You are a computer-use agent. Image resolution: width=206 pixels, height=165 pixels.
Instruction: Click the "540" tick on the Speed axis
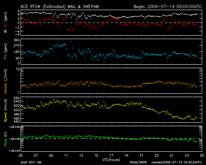[17, 101]
